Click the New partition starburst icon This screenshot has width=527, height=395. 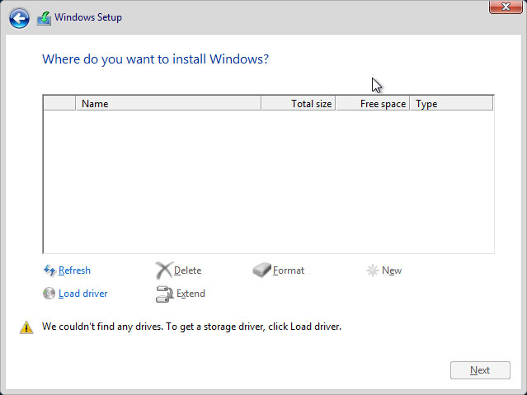tap(373, 270)
